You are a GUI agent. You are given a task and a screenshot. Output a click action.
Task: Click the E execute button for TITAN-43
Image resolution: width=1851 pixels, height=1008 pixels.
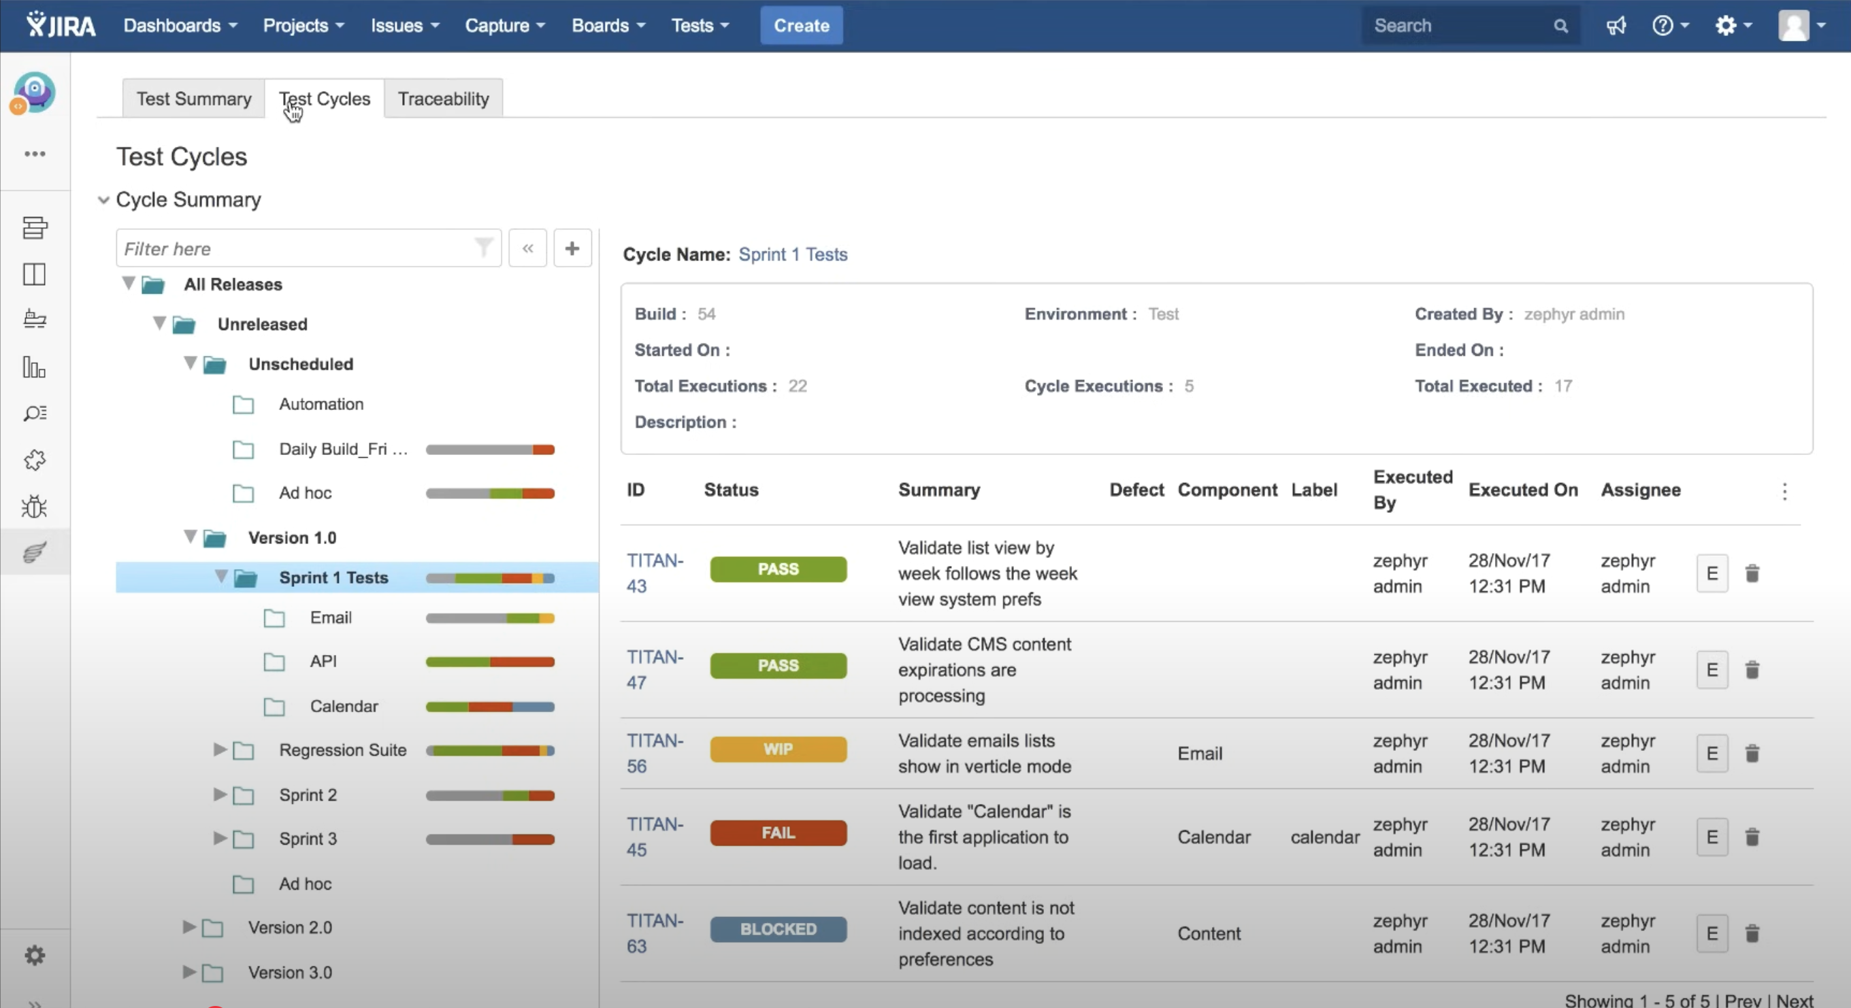(x=1711, y=573)
